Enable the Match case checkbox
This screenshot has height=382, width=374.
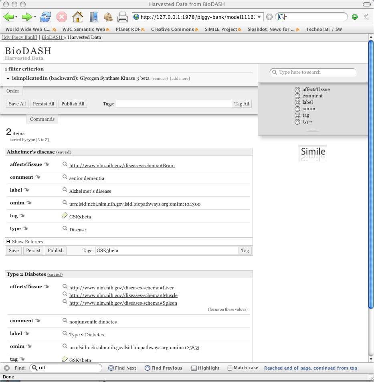pos(230,368)
